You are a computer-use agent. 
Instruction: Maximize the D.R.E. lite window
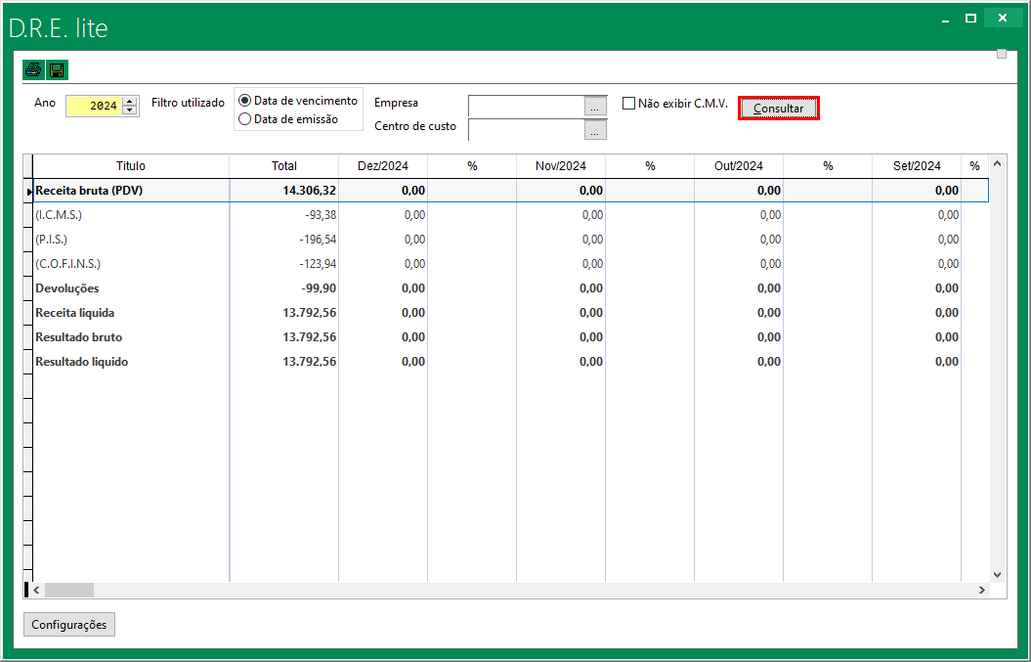(x=970, y=19)
